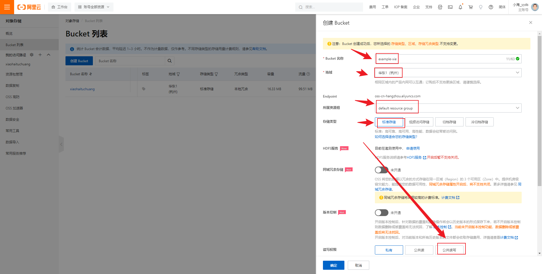Open the 所属资源组 dropdown
This screenshot has width=542, height=274.
point(448,108)
